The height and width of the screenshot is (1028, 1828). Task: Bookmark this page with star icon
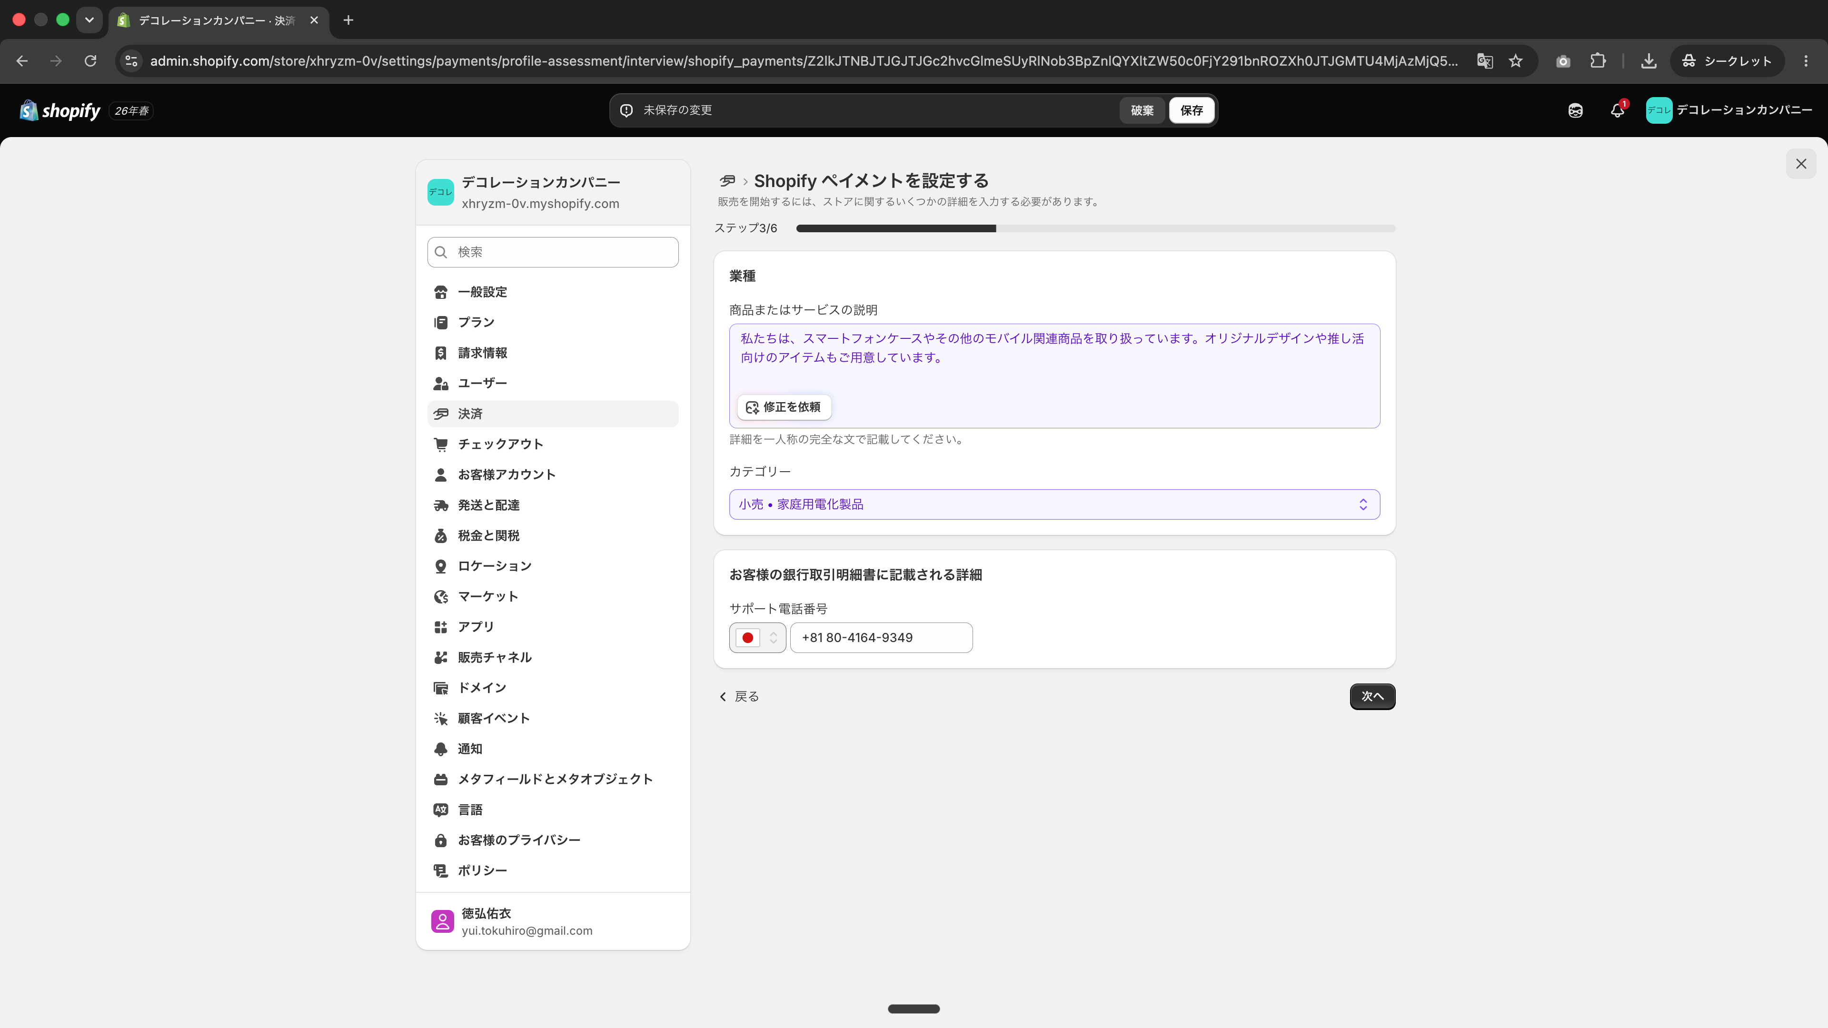click(x=1516, y=61)
